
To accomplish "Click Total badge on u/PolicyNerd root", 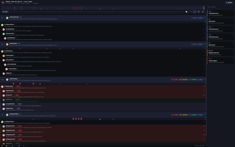I will click(x=200, y=44).
